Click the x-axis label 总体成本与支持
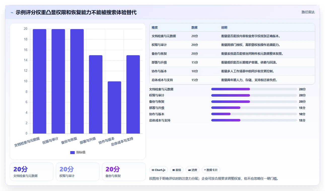This screenshot has height=191, width=325. [x=122, y=142]
